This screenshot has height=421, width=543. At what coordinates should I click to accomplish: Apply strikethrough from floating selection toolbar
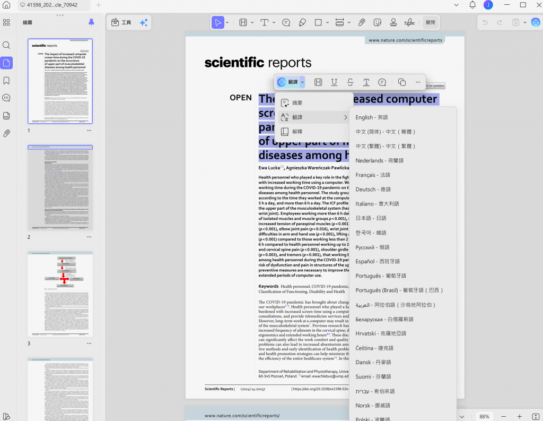(350, 82)
